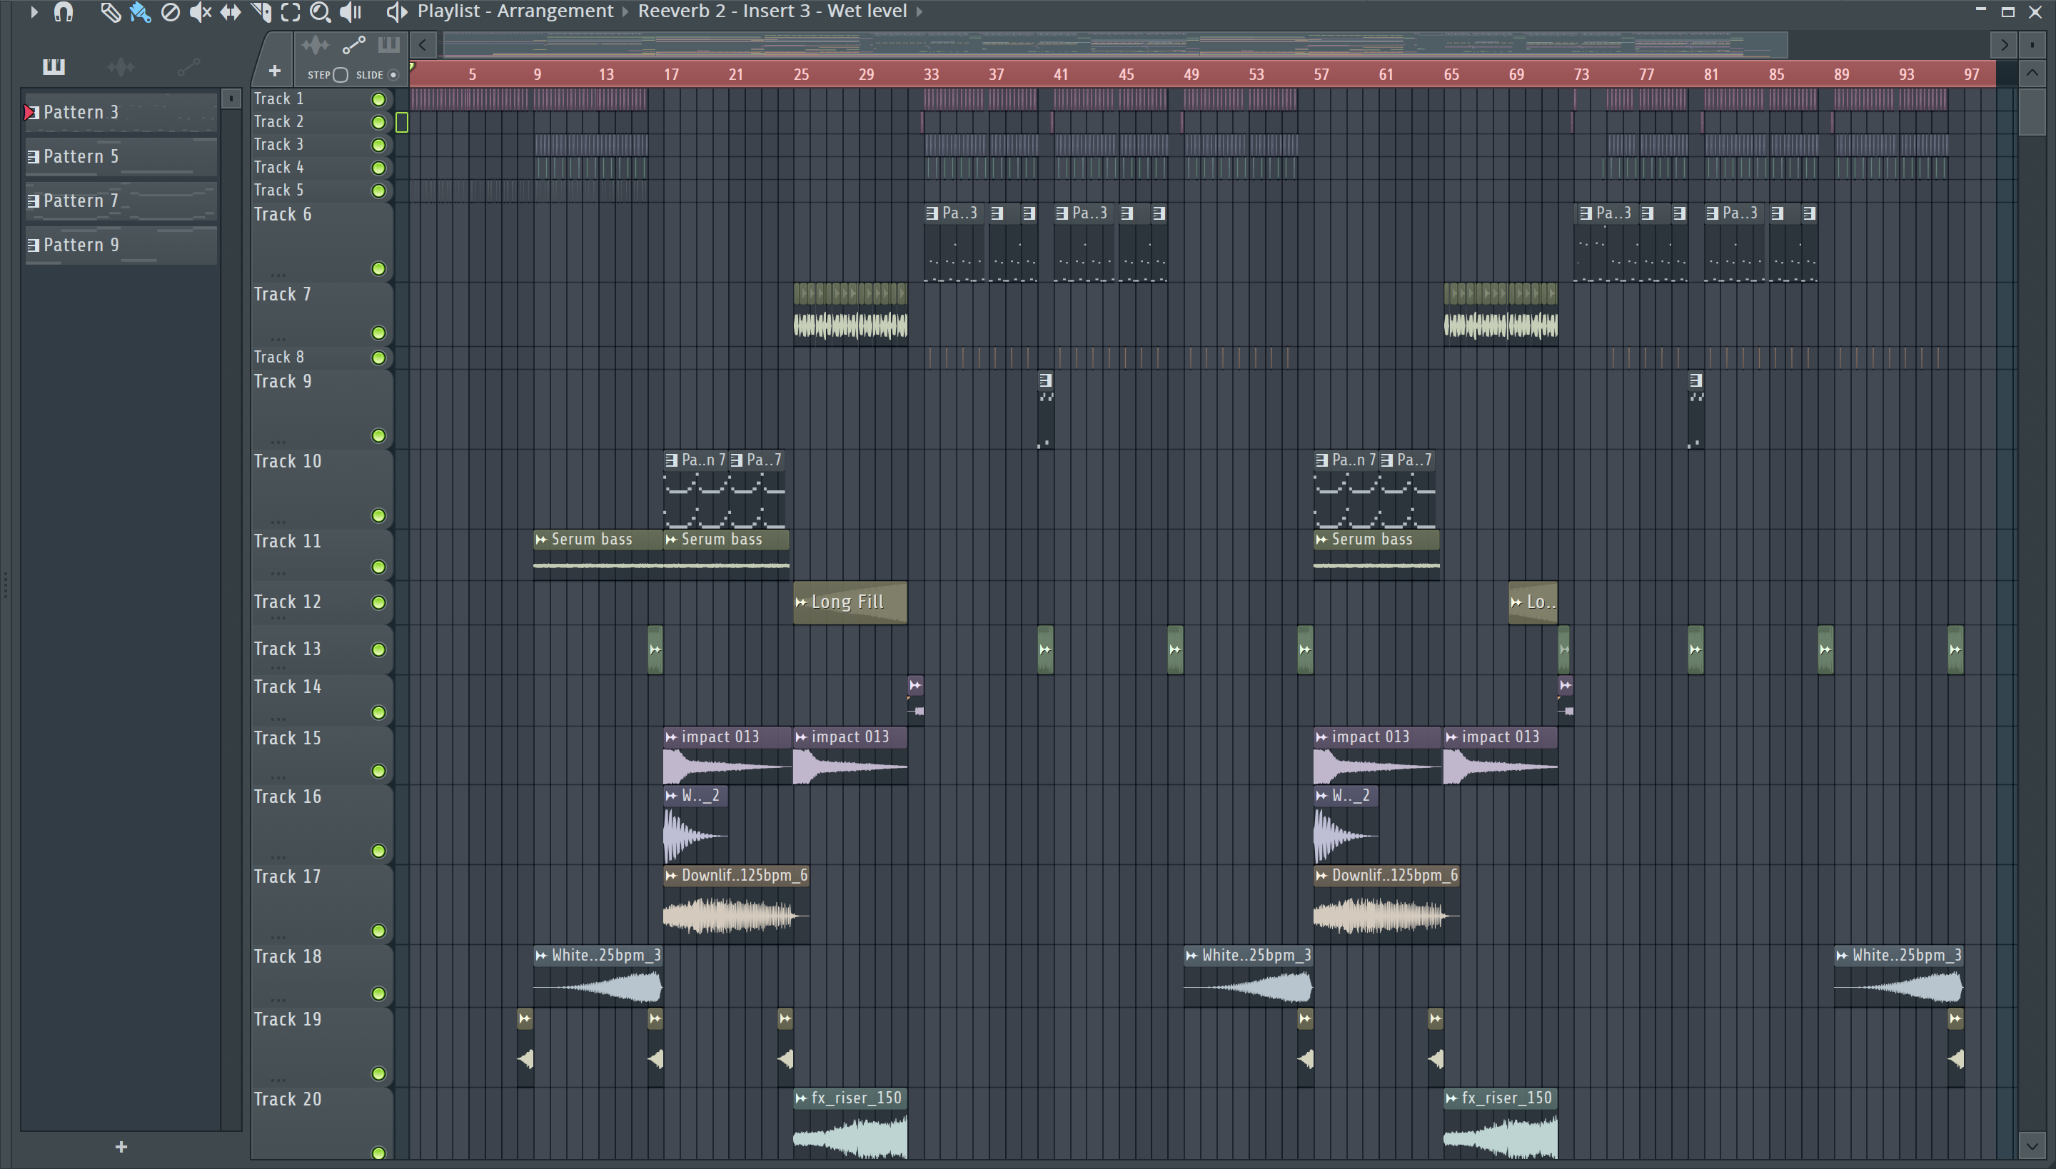The image size is (2056, 1169).
Task: Mute Track 13 with its green light
Action: point(378,649)
